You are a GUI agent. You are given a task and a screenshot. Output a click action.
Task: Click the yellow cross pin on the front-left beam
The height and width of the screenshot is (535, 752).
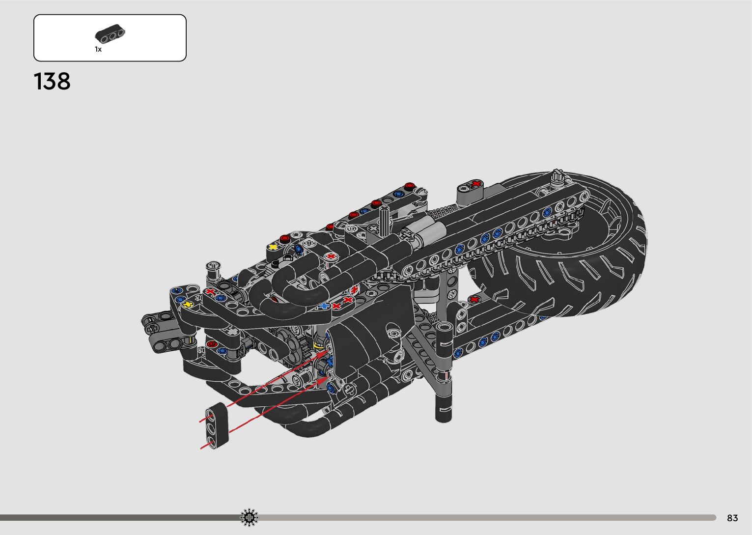[187, 305]
